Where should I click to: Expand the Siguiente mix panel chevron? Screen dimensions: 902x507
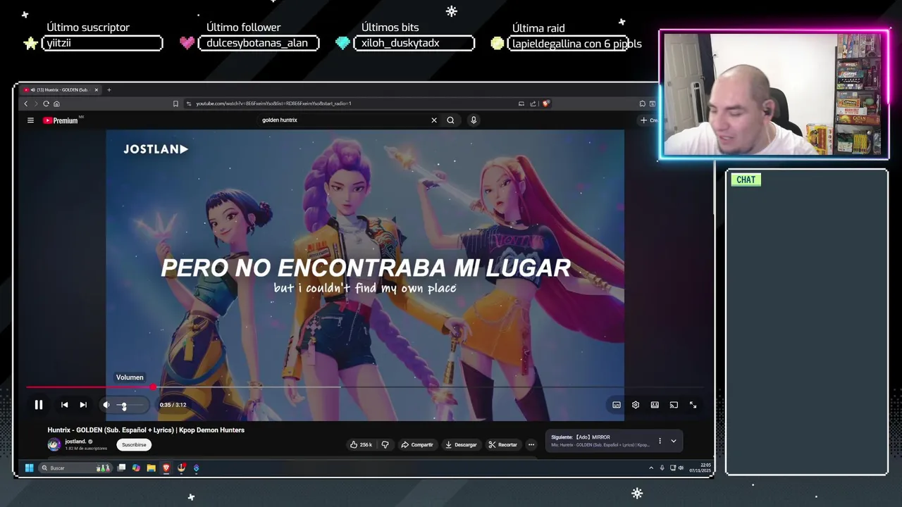coord(673,441)
